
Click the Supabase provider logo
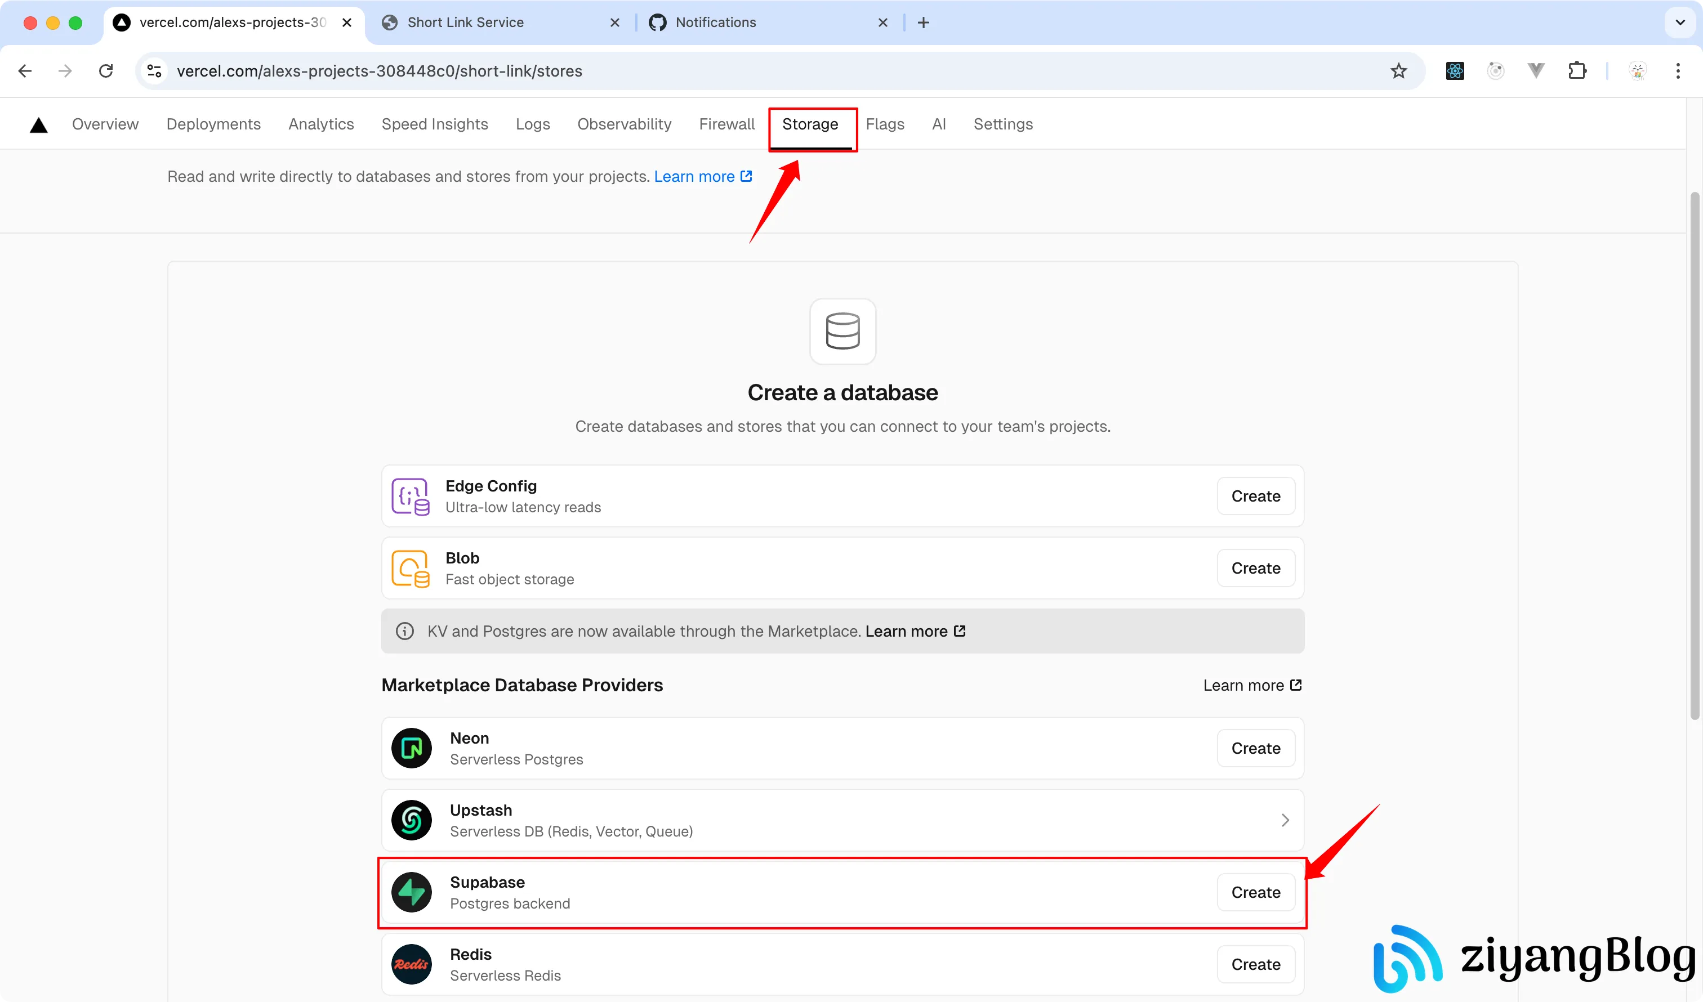(x=412, y=892)
